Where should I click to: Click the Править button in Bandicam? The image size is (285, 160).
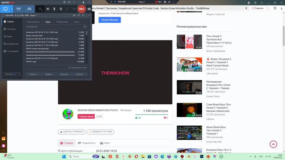pos(48,74)
